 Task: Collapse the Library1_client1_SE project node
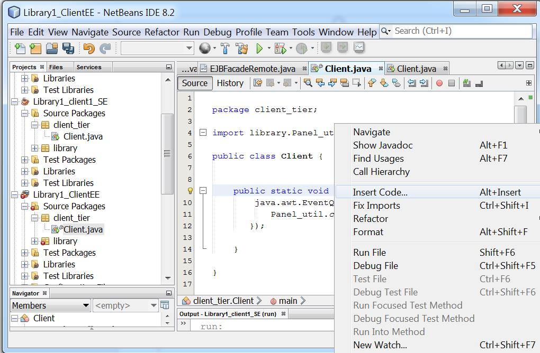14,102
